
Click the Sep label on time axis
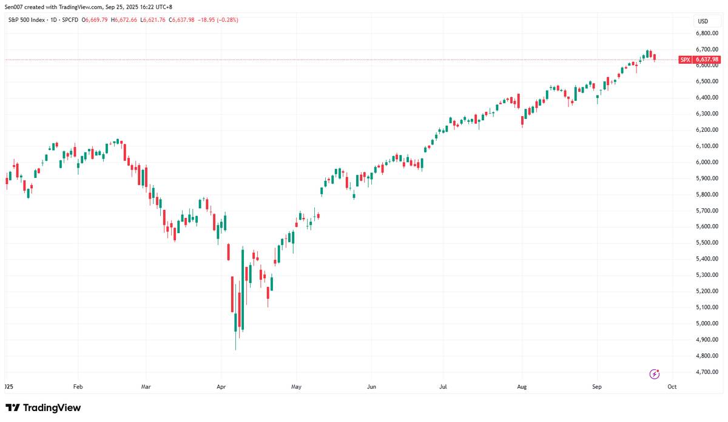click(597, 386)
